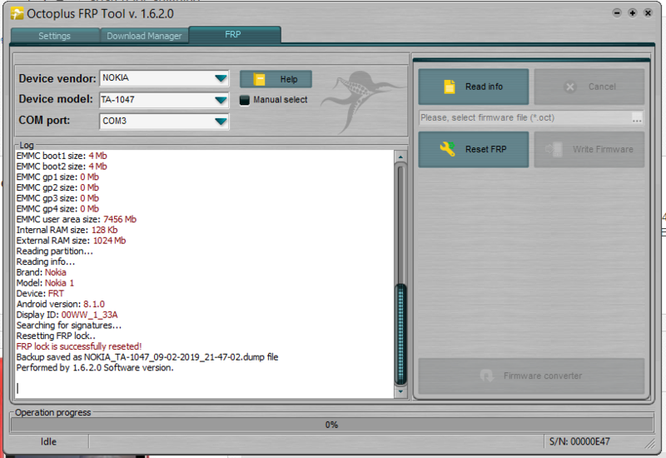Click 'EMMC user area size: 7456 Mb' line
The width and height of the screenshot is (666, 458).
pyautogui.click(x=77, y=219)
